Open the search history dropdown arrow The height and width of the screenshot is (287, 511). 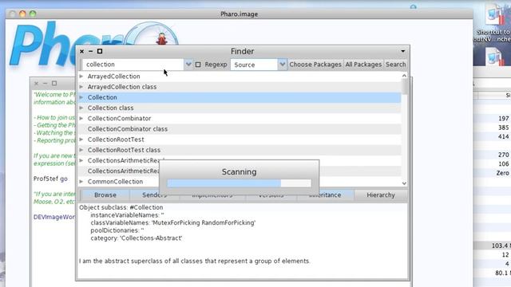point(188,65)
